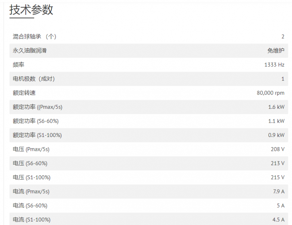The image size is (292, 225).
Task: Select the 7.9 A value
Action: click(278, 191)
